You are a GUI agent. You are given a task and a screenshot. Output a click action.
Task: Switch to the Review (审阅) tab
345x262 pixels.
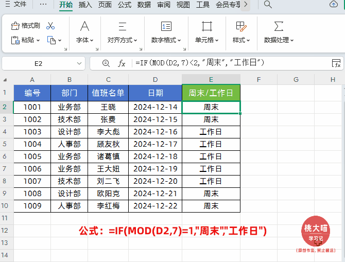(x=164, y=5)
